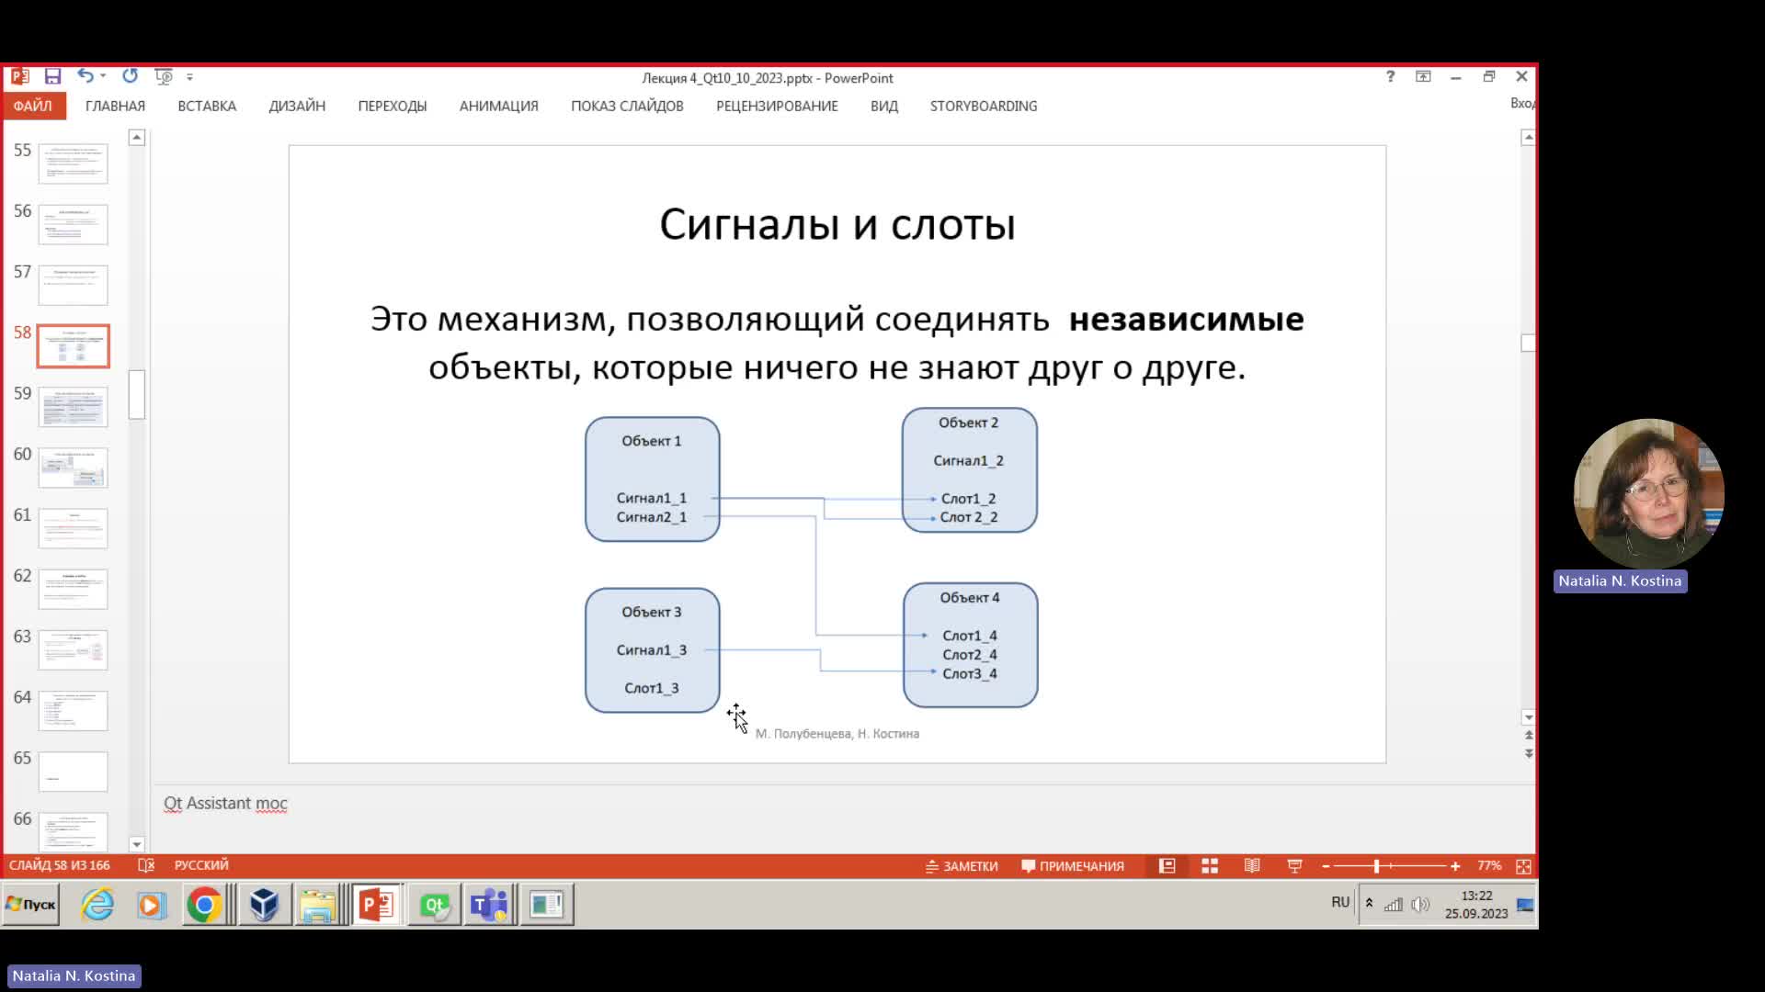Click slide title Сигналы и слоты
Screen dimensions: 1765x992
click(x=837, y=224)
